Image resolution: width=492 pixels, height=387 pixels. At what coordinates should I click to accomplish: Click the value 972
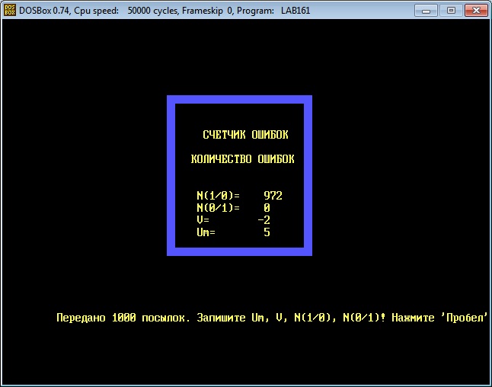273,196
